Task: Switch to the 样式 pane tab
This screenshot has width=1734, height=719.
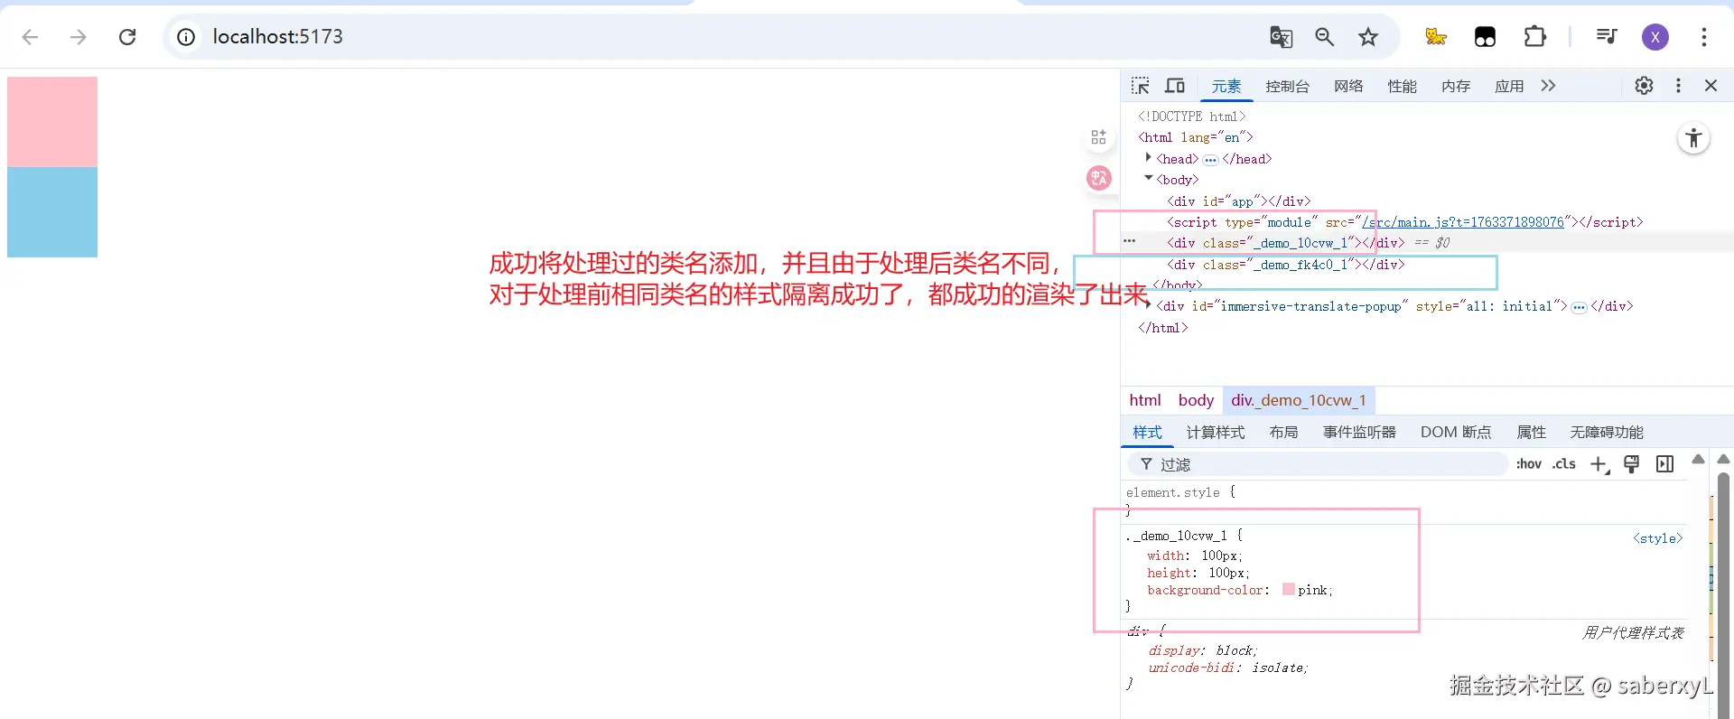Action: (1147, 433)
